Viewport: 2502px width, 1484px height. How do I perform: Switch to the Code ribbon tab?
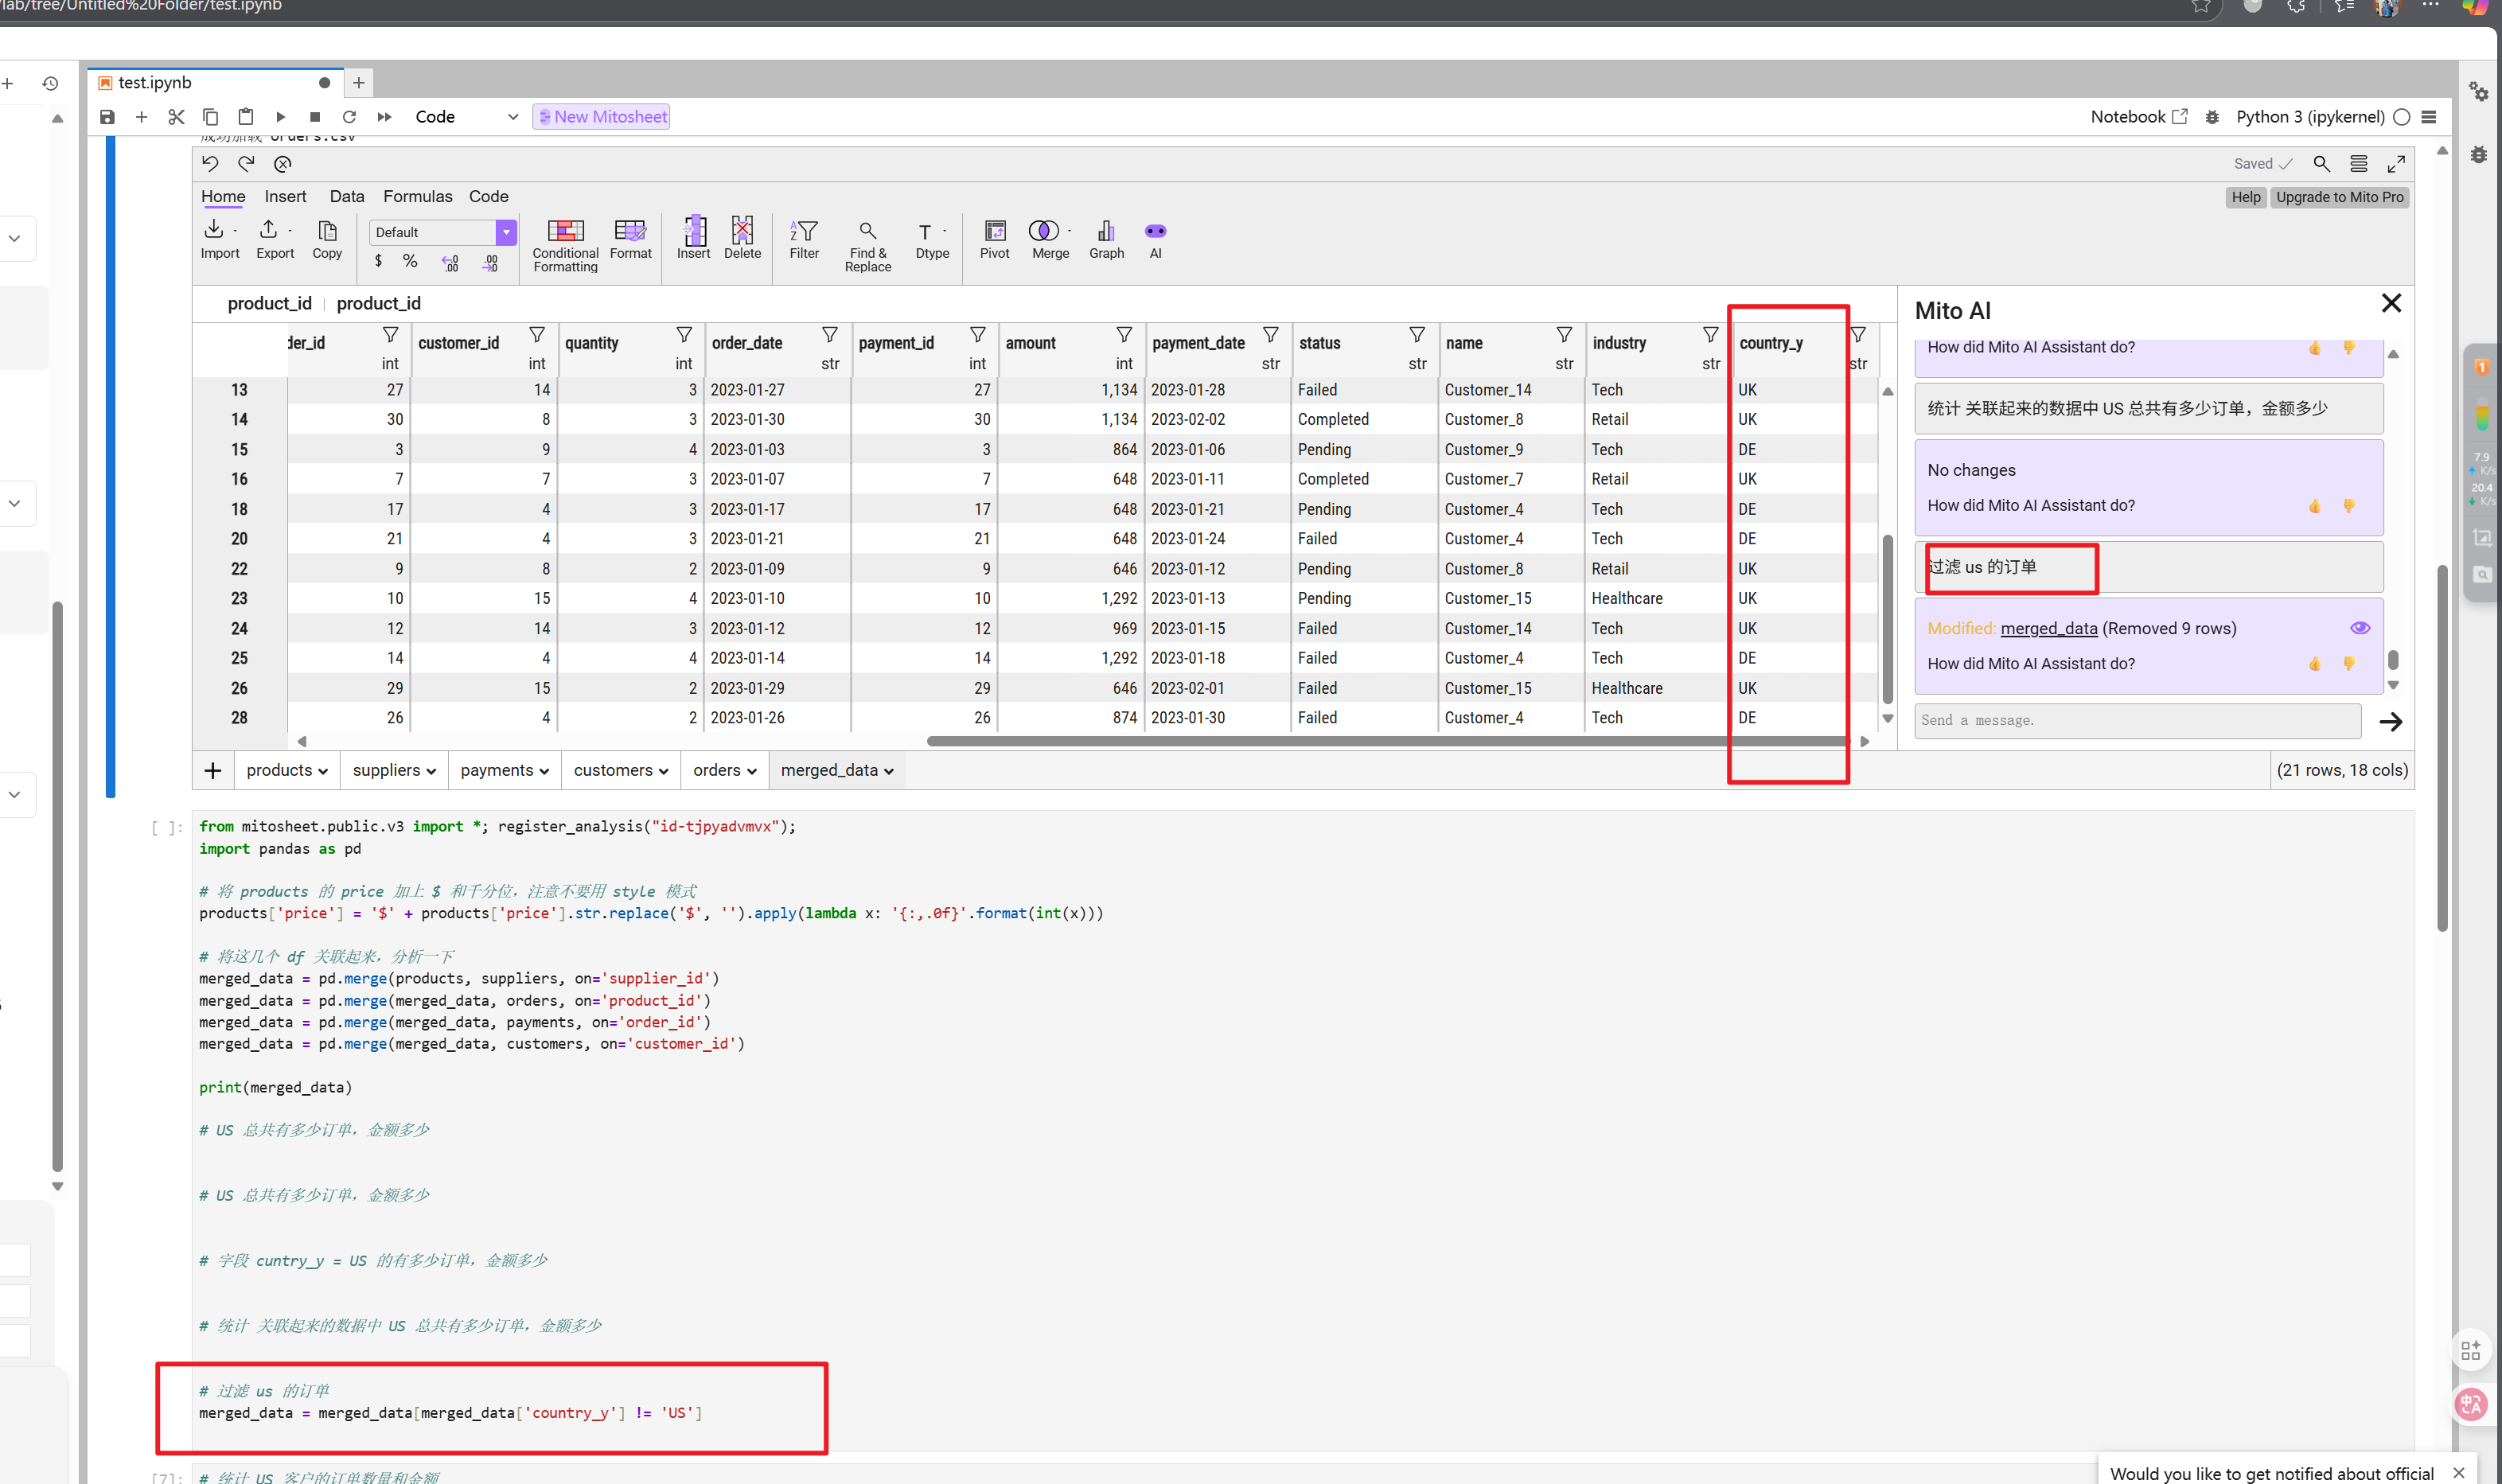[489, 196]
